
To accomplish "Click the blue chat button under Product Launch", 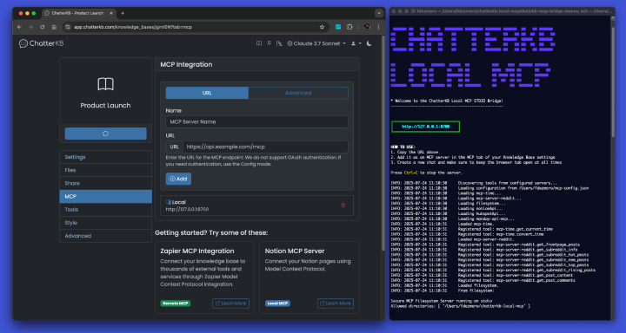I will [x=105, y=134].
